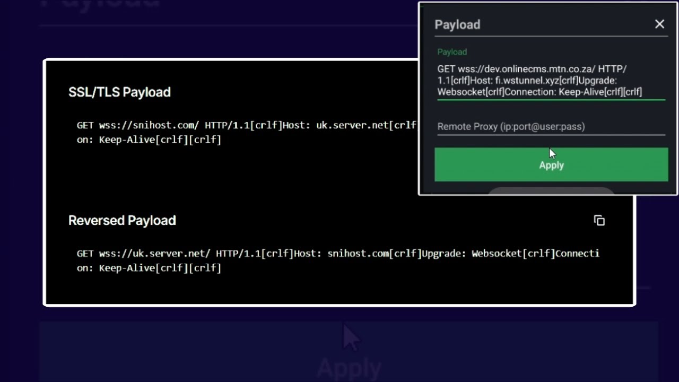
Task: Close the Payload dialog with the X
Action: tap(659, 24)
